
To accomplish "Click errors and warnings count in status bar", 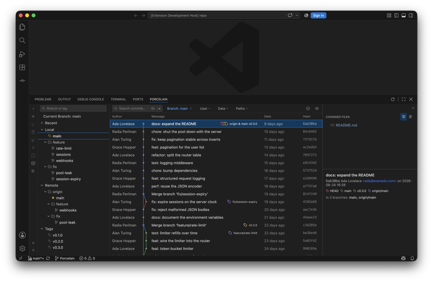I will coord(87,258).
